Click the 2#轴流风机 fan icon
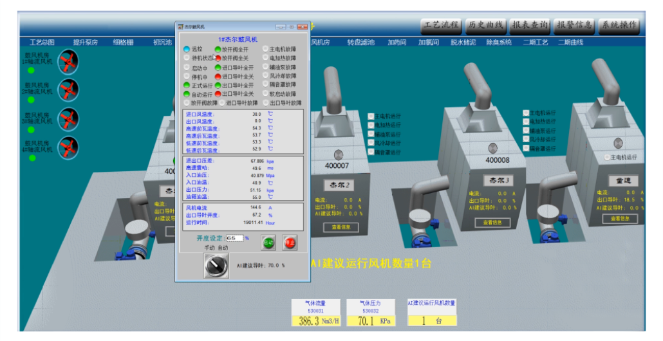 [x=68, y=91]
